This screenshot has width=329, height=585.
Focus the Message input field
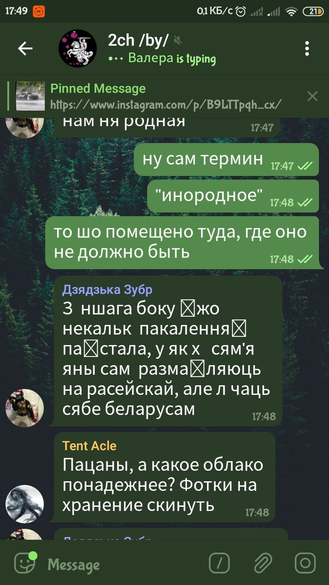pos(123,565)
